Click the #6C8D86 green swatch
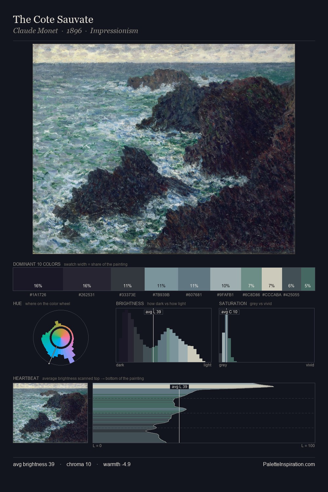This screenshot has width=328, height=492. pyautogui.click(x=251, y=279)
